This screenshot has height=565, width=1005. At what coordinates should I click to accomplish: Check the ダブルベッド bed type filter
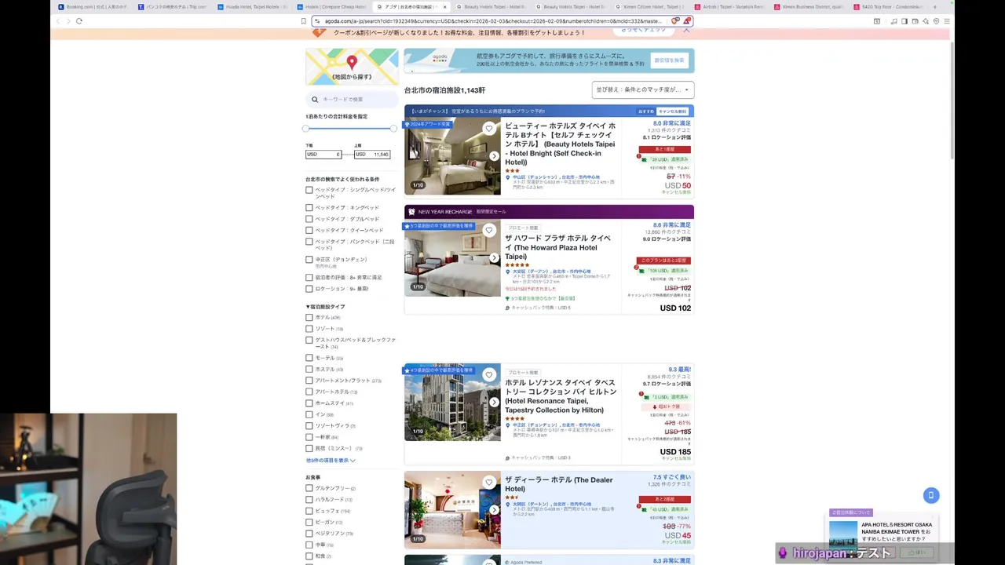[x=309, y=219]
